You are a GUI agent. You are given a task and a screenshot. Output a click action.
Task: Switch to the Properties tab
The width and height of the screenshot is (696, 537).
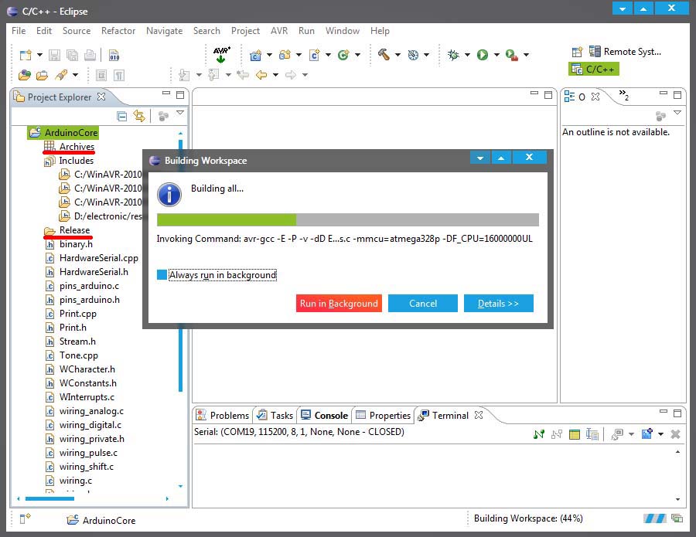pyautogui.click(x=384, y=416)
